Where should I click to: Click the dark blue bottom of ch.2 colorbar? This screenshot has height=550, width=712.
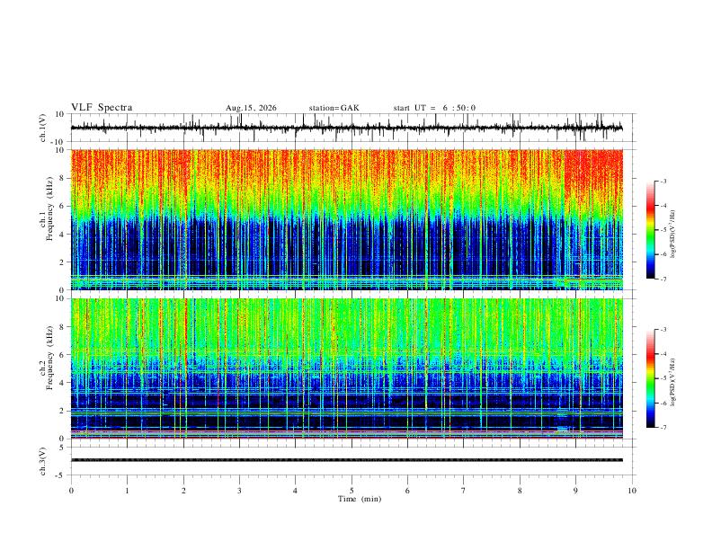pos(651,422)
